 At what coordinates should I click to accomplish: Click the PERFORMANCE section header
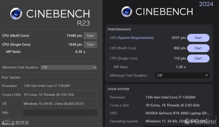click(119, 29)
